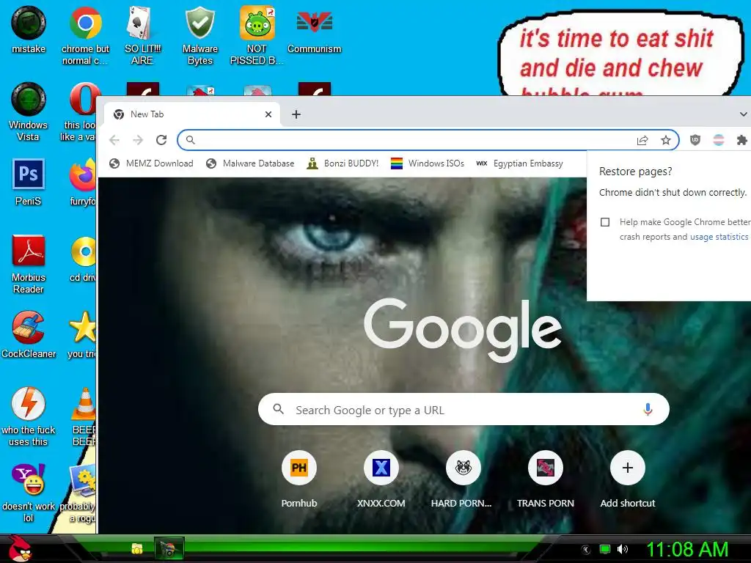Image resolution: width=751 pixels, height=563 pixels.
Task: Show hidden tray icons arrow
Action: (585, 550)
